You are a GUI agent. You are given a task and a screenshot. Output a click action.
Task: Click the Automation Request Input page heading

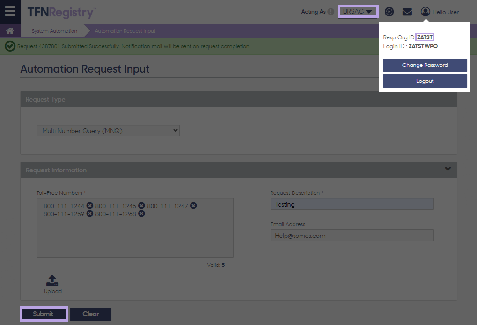(x=85, y=69)
